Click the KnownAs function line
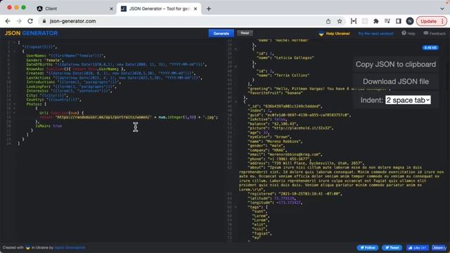The image size is (450, 253). (x=76, y=69)
